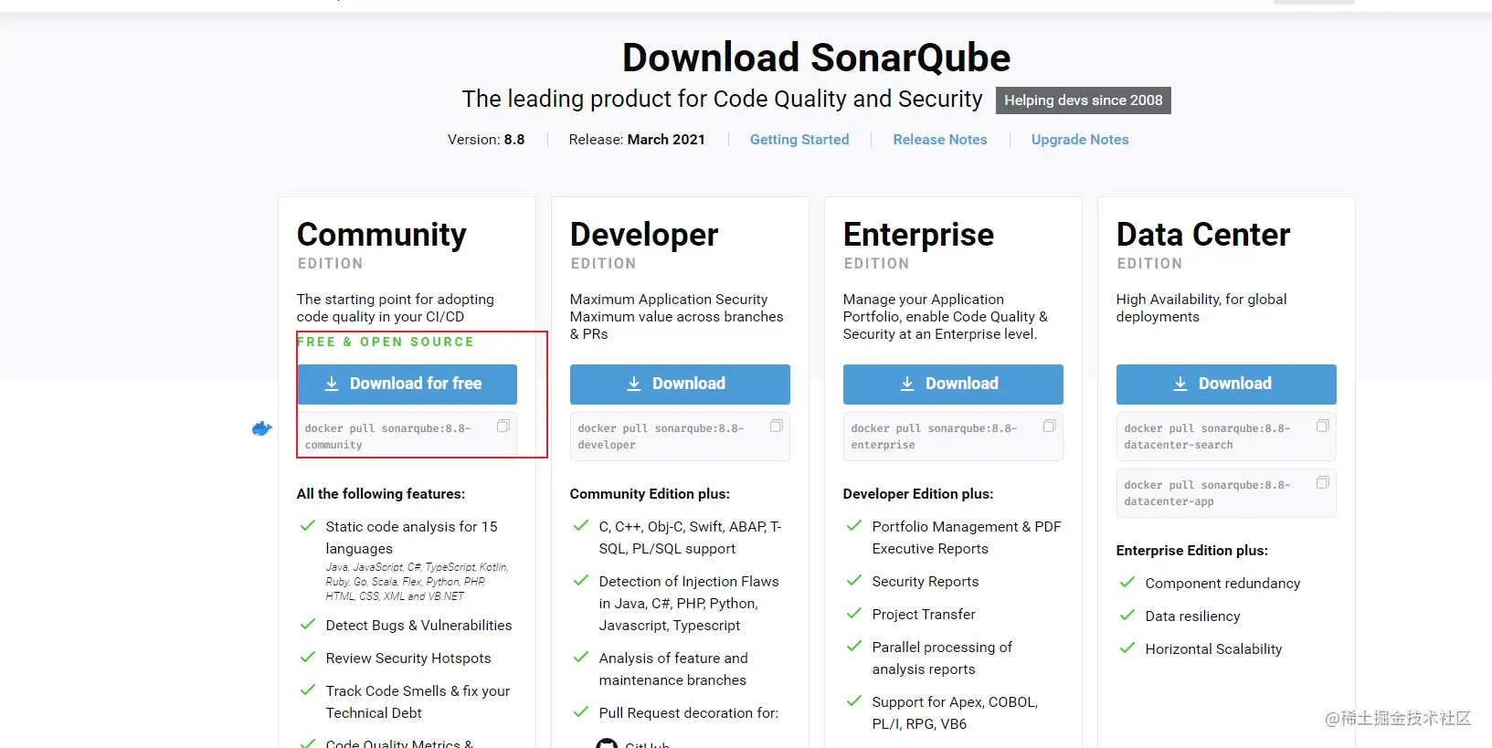
Task: Click the 'Horizontal Scalability' feature
Action: click(1213, 649)
